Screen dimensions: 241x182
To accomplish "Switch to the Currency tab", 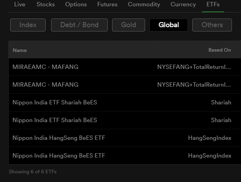I will pos(183,4).
